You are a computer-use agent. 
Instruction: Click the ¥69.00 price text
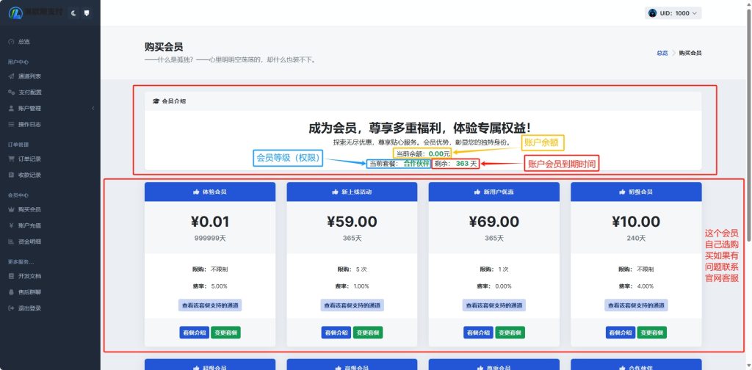pos(494,222)
